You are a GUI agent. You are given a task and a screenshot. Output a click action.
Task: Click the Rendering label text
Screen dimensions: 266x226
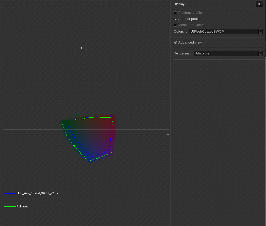pos(181,53)
